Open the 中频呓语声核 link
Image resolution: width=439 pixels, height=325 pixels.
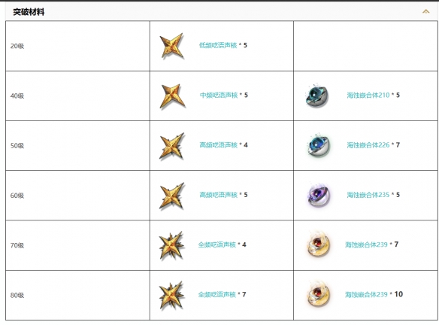pyautogui.click(x=219, y=95)
